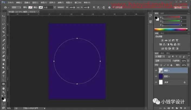The height and width of the screenshot is (110, 191).
Task: Click the layer style fx icon
Action: pyautogui.click(x=165, y=108)
